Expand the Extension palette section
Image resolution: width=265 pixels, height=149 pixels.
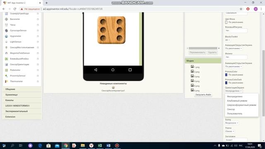tap(22, 117)
